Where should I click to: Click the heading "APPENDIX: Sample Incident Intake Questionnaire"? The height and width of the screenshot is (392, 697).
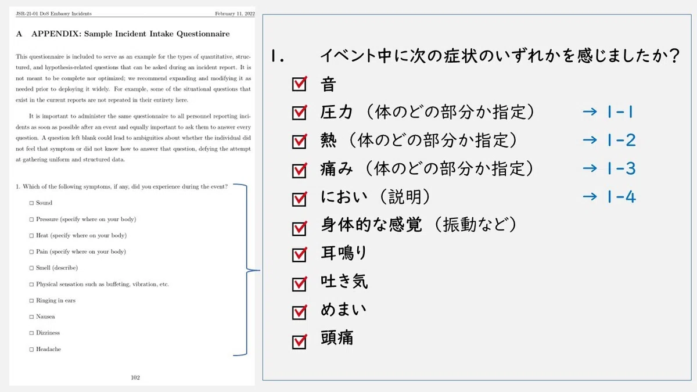(x=131, y=34)
